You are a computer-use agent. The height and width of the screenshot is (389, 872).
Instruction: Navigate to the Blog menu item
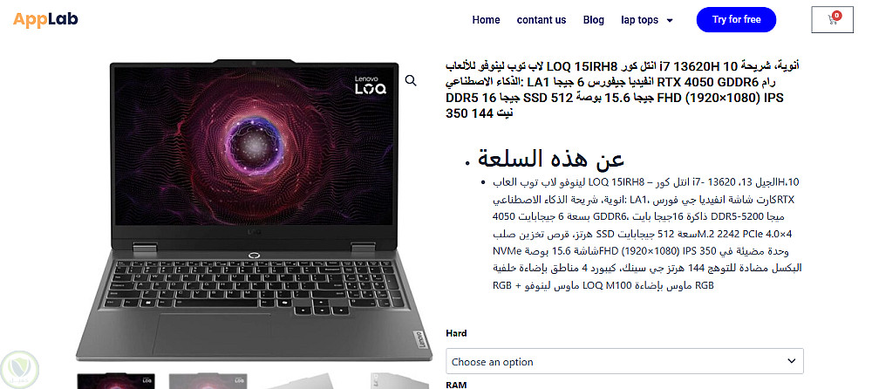593,20
